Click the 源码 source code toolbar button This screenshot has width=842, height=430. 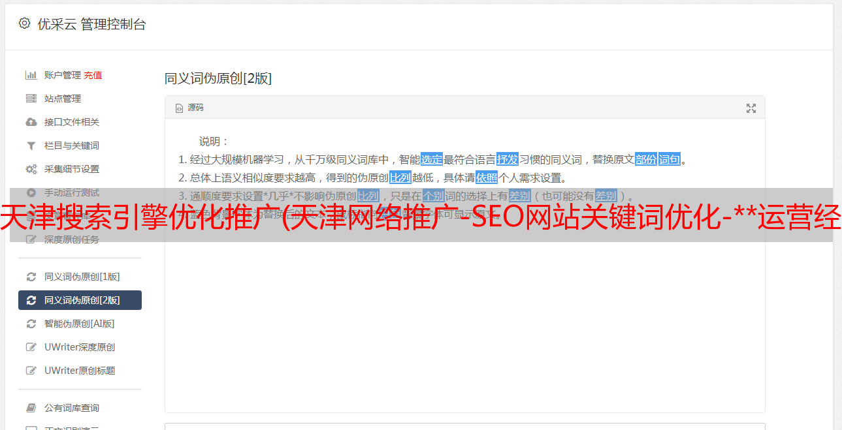point(189,108)
